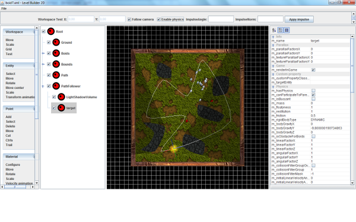The width and height of the screenshot is (356, 222).
Task: Enable the m_isObstacleForBoids checkbox
Action: 313,136
